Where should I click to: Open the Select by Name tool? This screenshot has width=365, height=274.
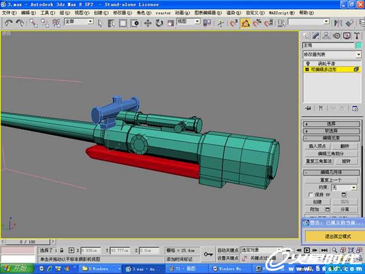[x=111, y=23]
